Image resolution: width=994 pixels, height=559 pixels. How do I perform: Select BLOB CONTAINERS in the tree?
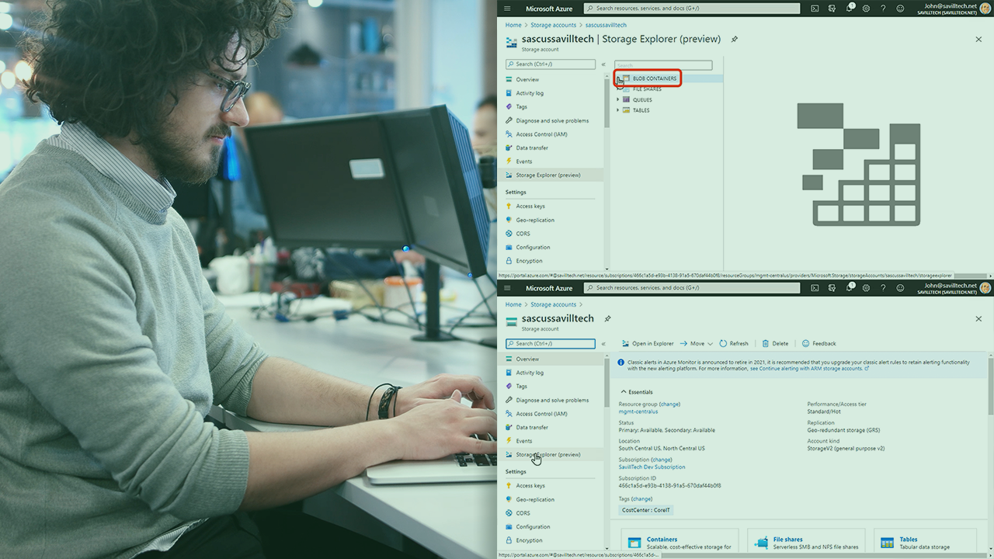point(654,78)
